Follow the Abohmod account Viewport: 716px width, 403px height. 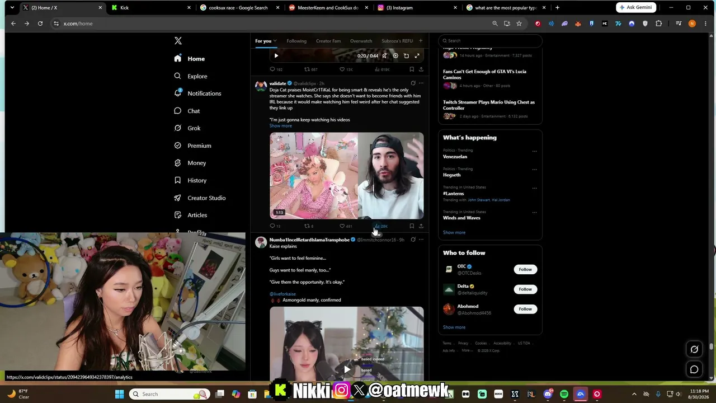click(525, 309)
